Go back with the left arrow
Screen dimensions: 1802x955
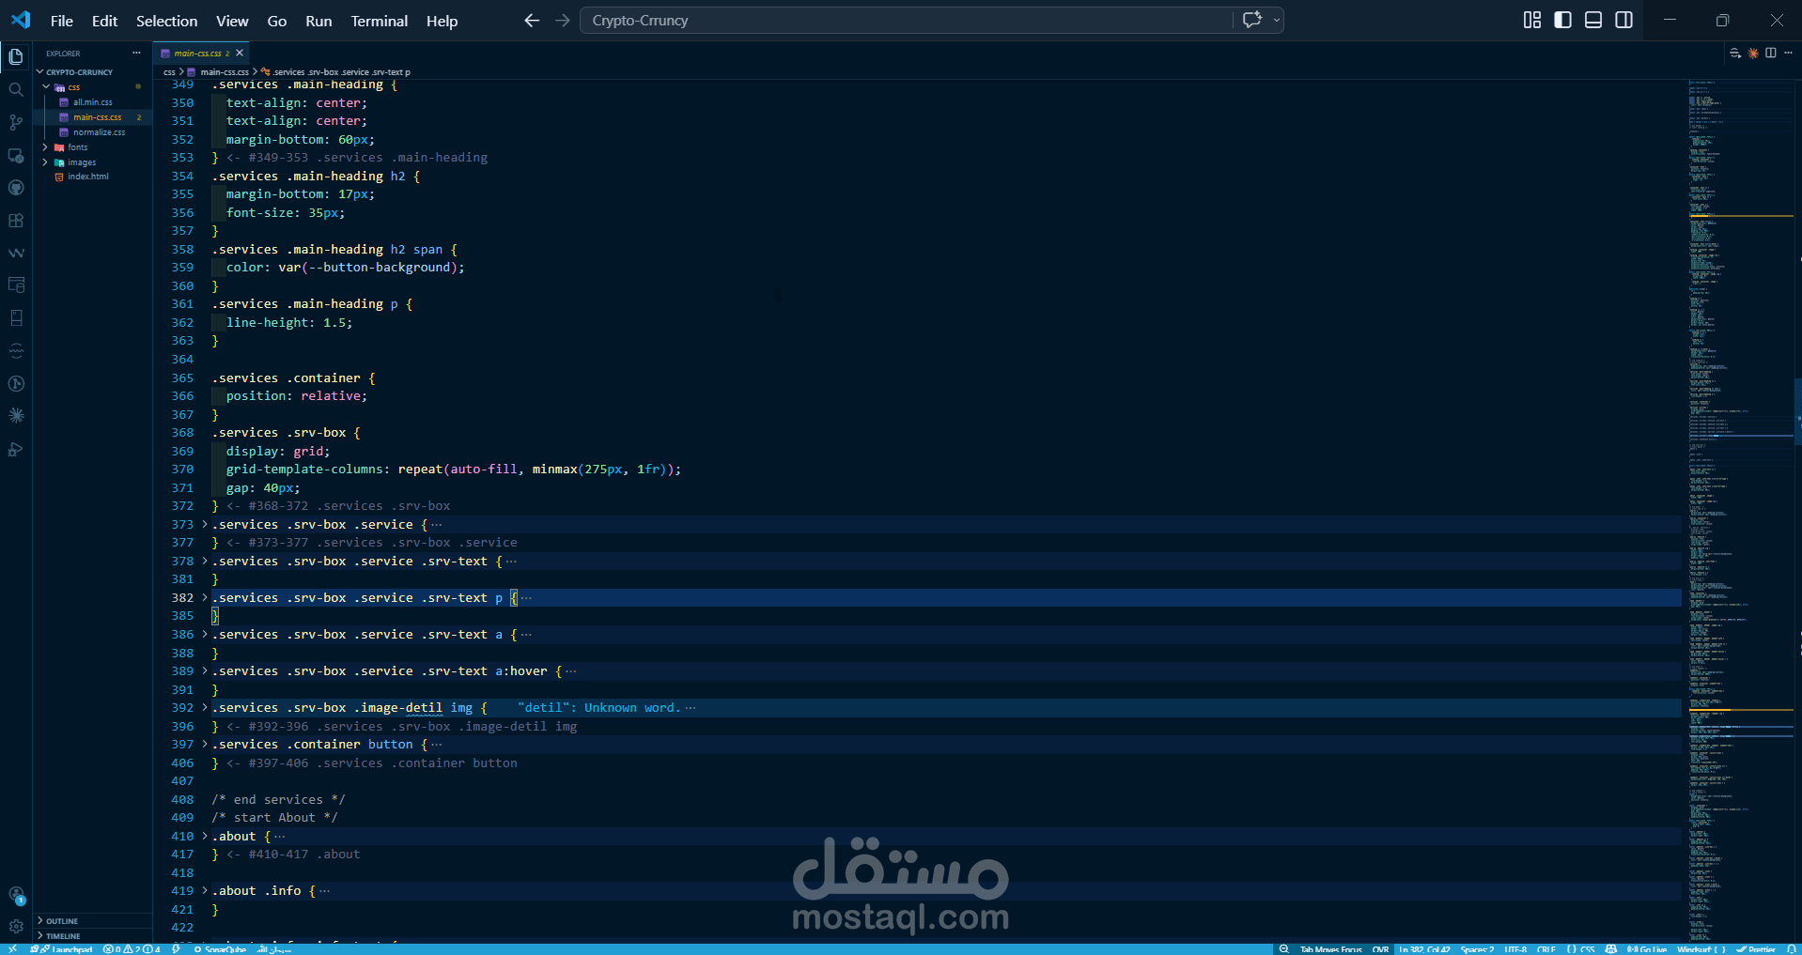coord(532,20)
